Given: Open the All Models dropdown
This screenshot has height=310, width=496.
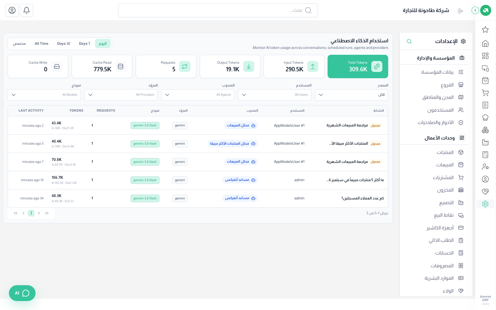Looking at the screenshot, I should [44, 95].
